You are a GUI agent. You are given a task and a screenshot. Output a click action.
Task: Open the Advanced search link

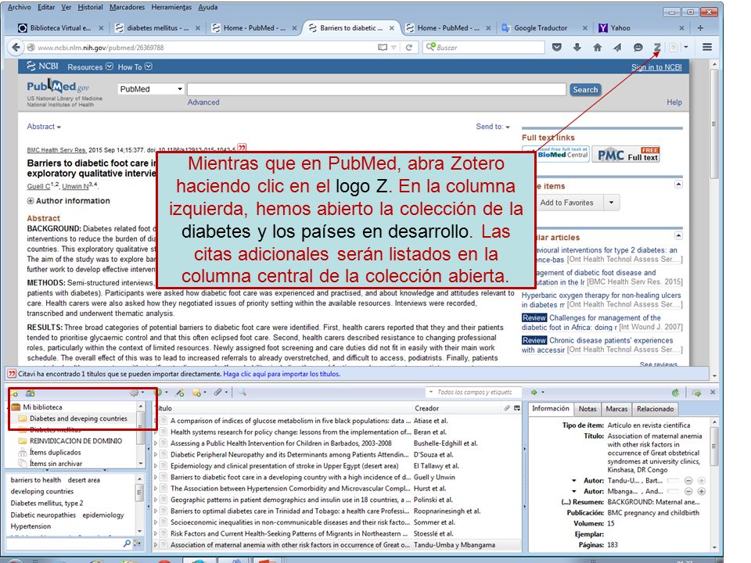tap(203, 102)
